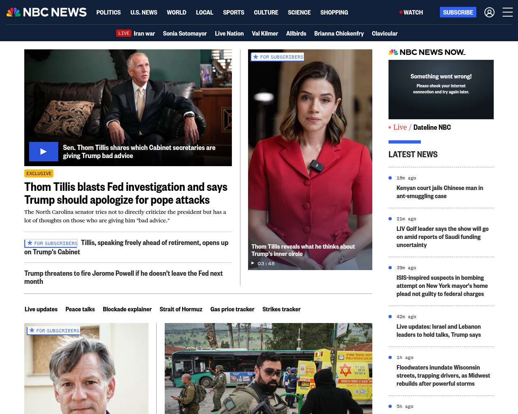Click the red LIVE badge

(x=124, y=33)
